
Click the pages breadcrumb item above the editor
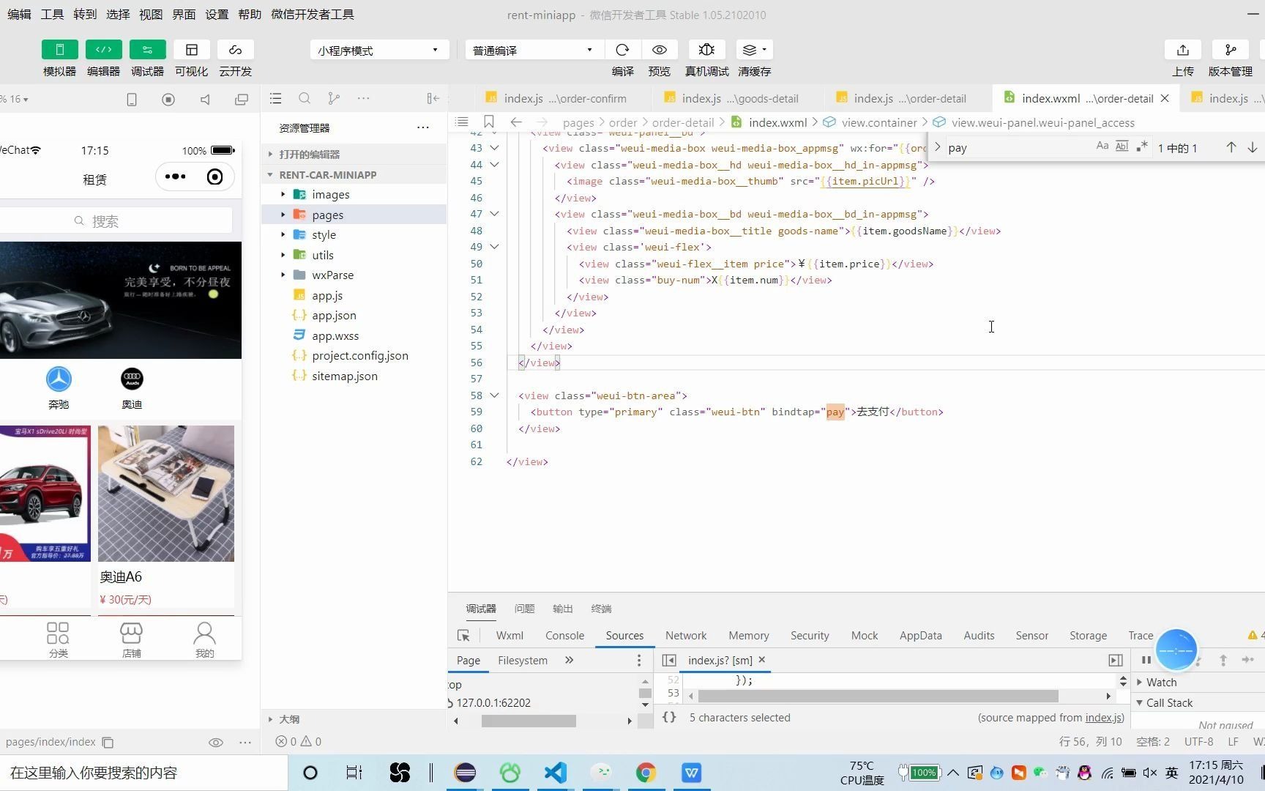[x=578, y=122]
